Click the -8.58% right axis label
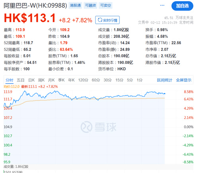199x173 pixels. [x=188, y=162]
